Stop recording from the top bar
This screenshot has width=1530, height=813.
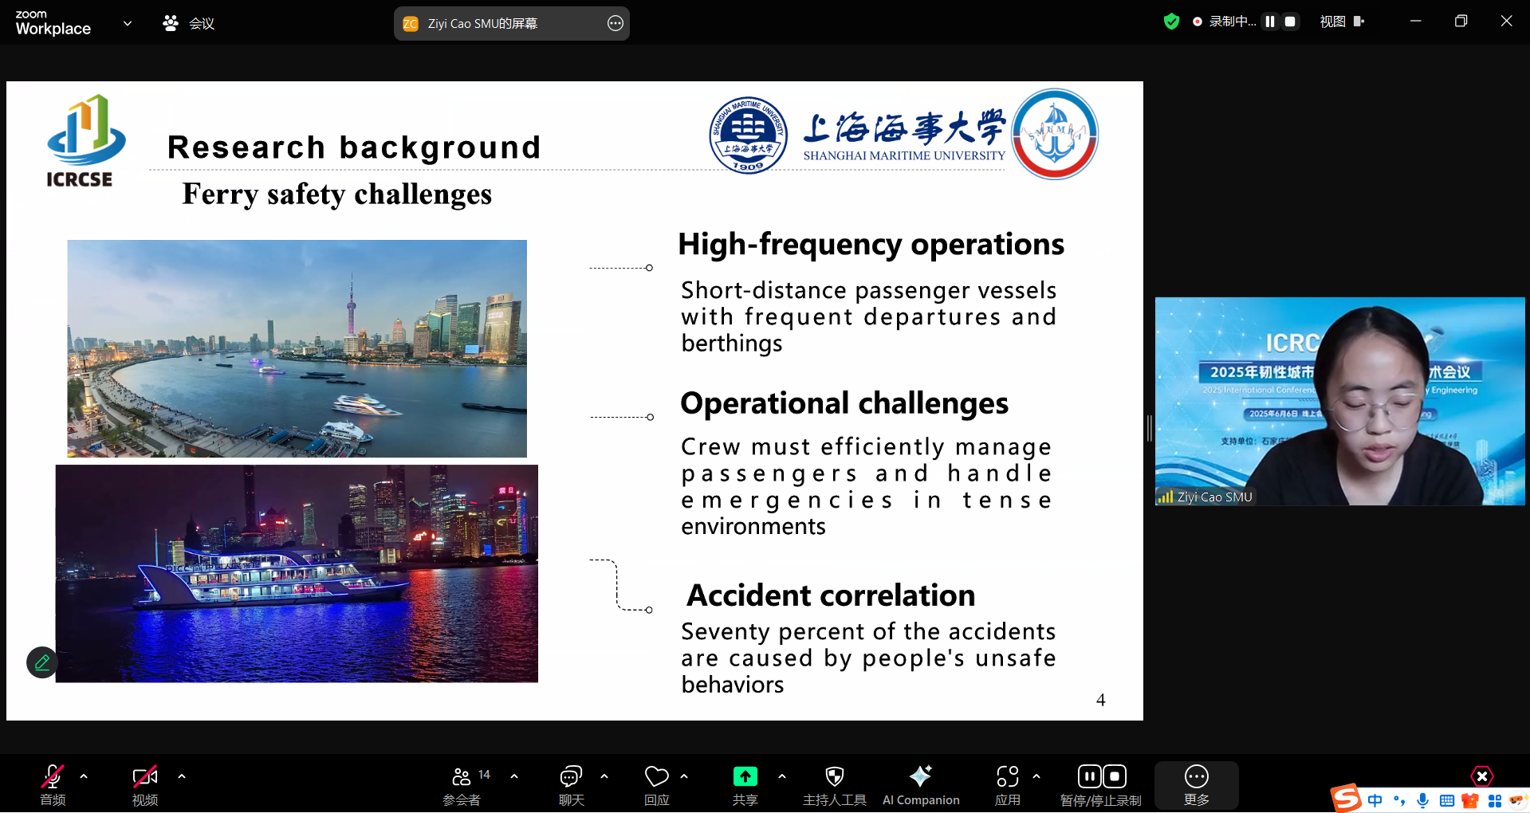click(1290, 22)
